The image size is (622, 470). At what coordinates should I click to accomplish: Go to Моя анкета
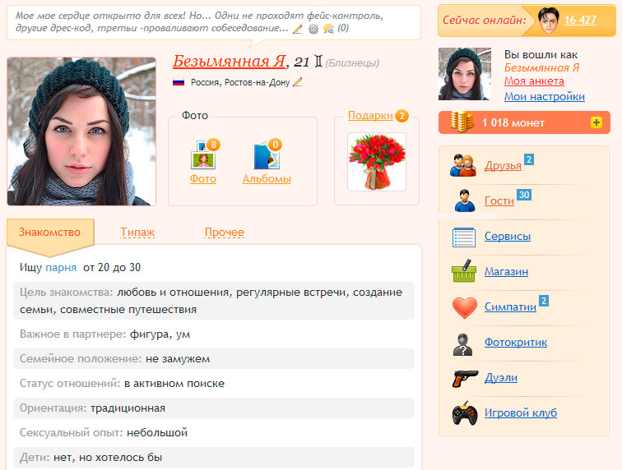pos(534,81)
